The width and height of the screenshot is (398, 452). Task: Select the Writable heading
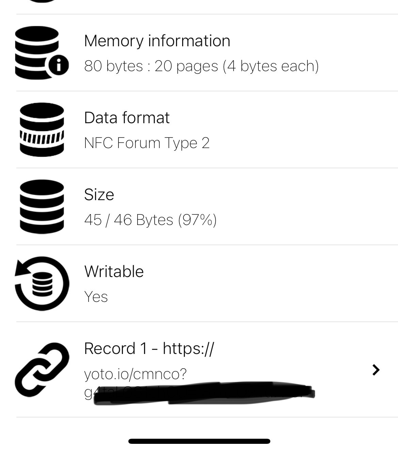coord(114,272)
